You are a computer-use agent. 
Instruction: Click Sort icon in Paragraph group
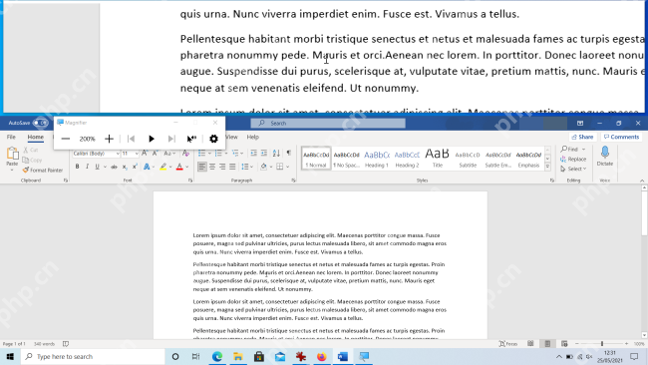coord(276,153)
